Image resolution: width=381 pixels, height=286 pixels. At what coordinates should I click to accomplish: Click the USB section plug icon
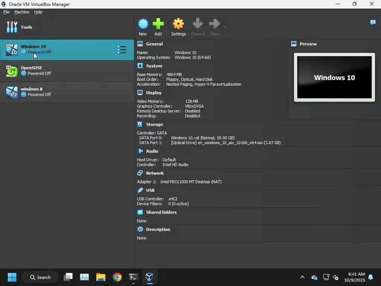pos(140,190)
